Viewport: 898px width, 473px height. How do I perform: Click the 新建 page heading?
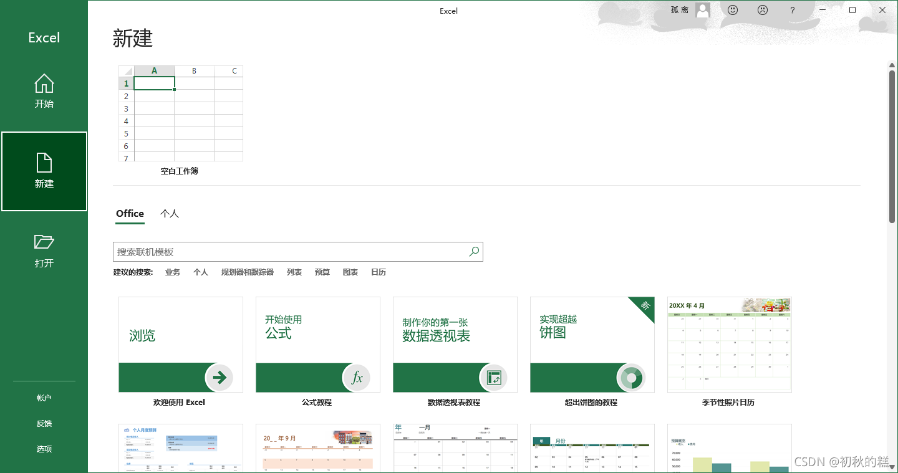pos(133,38)
